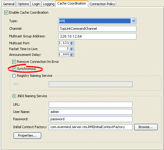Decrease Multicast Port using down arrow

(x=72, y=44)
